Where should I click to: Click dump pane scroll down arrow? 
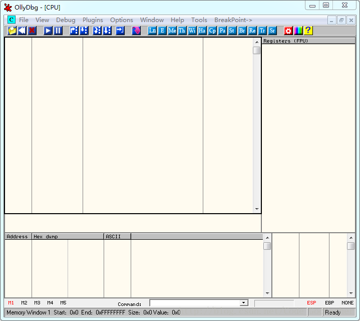pos(267,293)
